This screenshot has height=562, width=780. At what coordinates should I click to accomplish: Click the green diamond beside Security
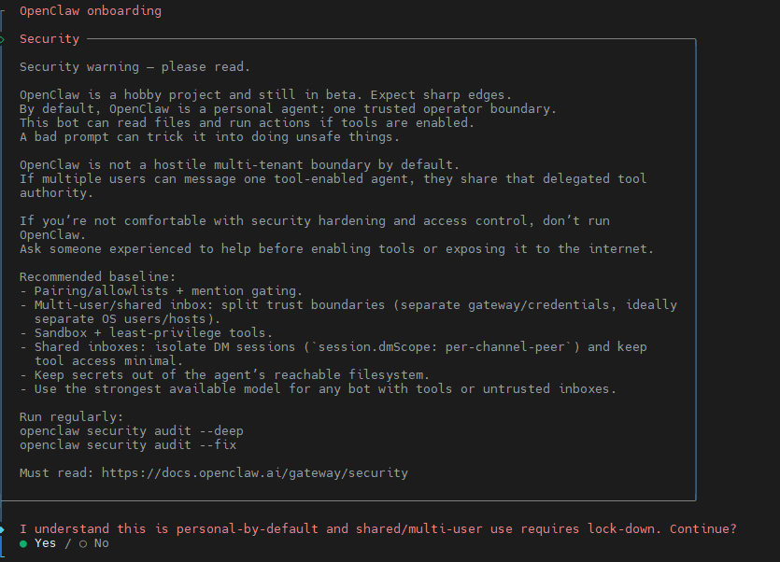pos(3,39)
